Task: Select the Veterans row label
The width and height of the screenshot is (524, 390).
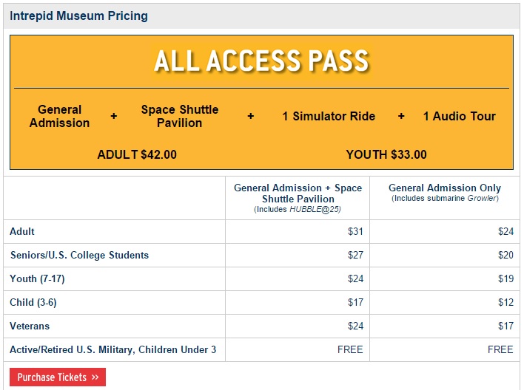Action: click(30, 326)
